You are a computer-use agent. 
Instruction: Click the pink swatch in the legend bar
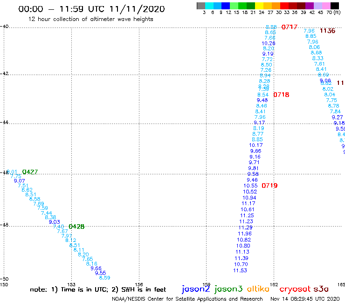click(x=326, y=6)
